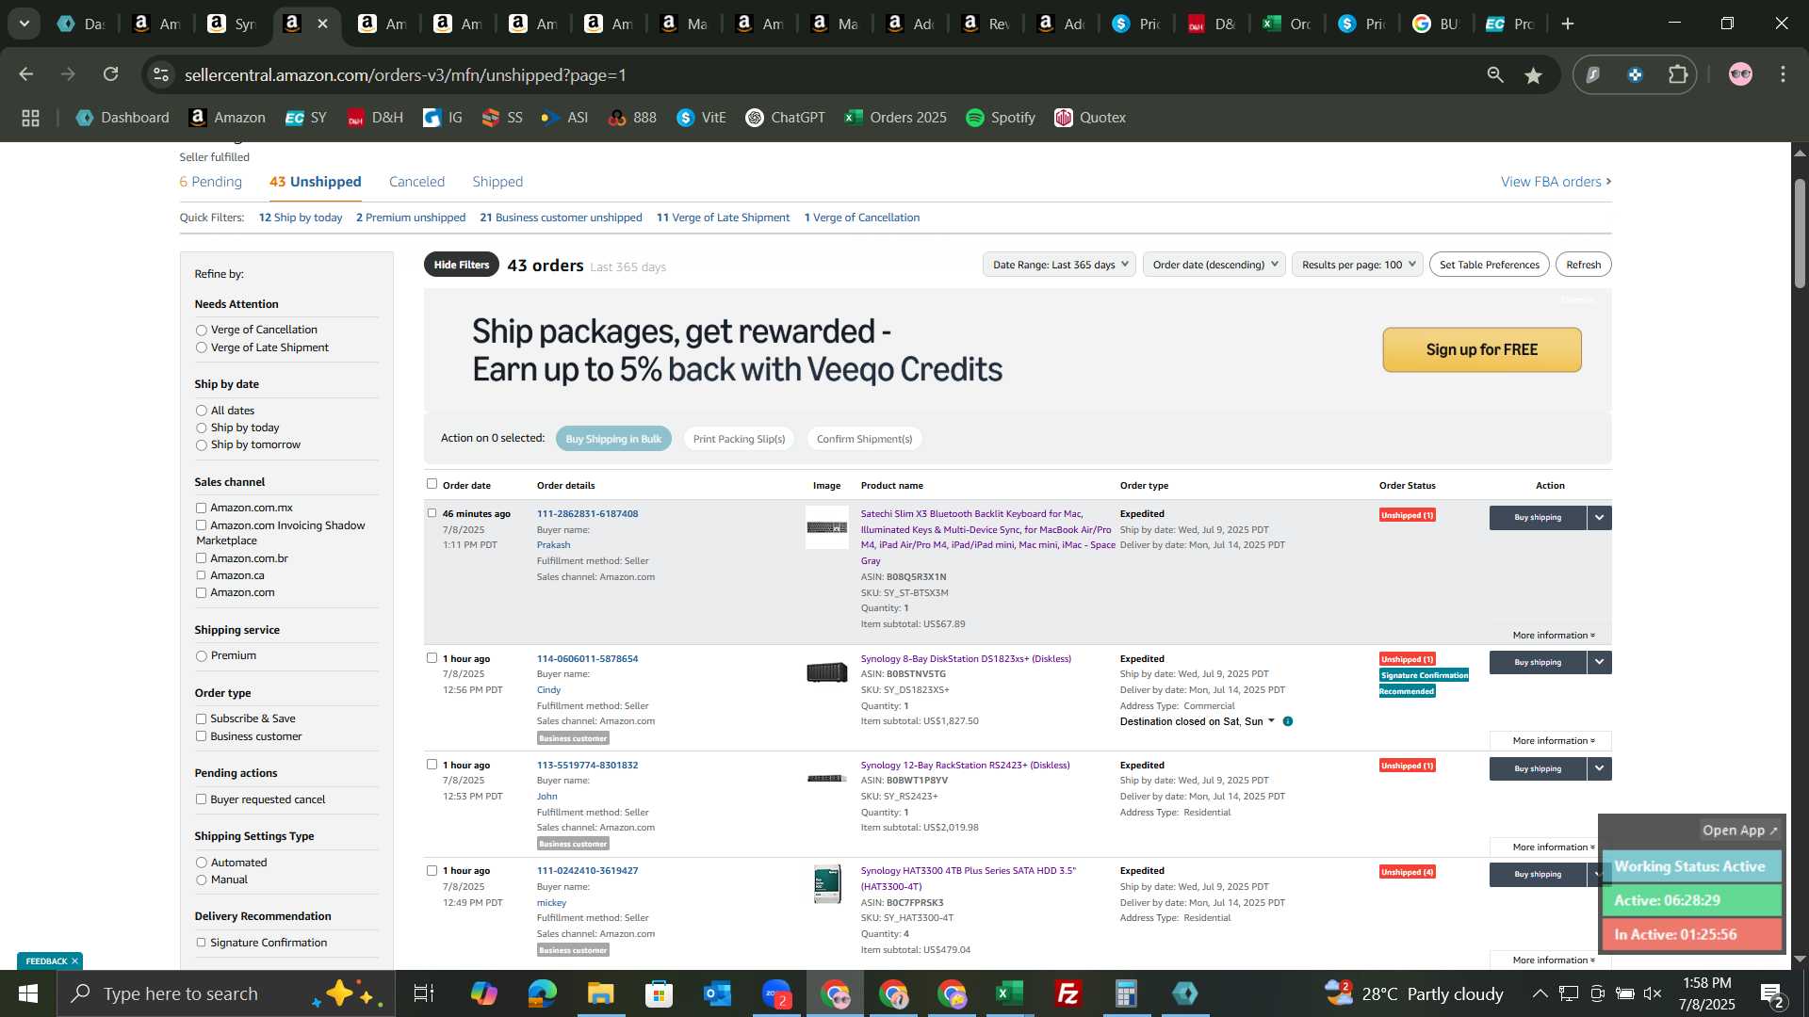Check the Business customer order type

tap(201, 736)
